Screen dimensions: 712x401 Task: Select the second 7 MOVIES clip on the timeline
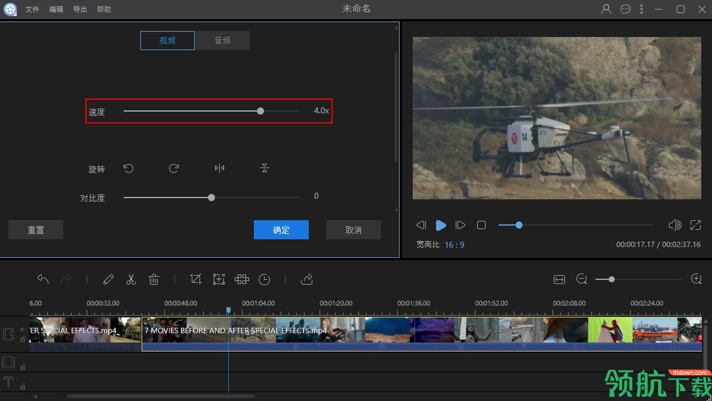[x=421, y=334]
